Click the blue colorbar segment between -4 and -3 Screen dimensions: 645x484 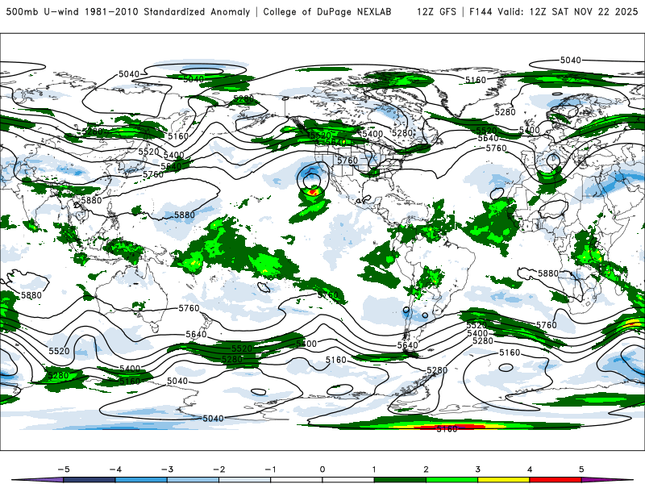coord(141,480)
